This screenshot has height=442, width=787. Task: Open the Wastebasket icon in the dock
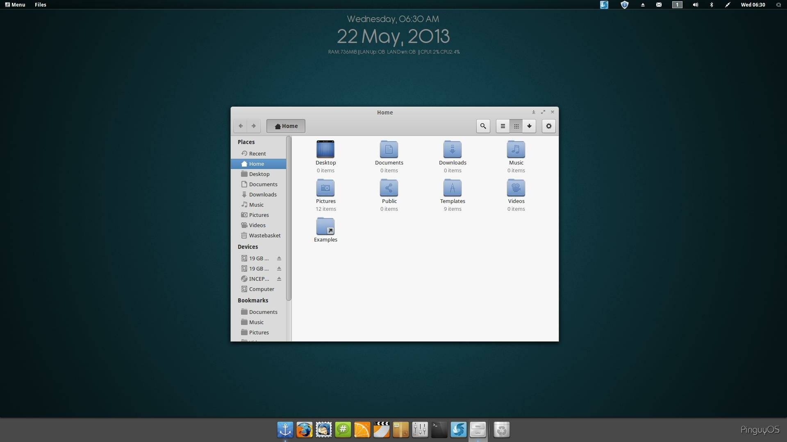pyautogui.click(x=502, y=430)
